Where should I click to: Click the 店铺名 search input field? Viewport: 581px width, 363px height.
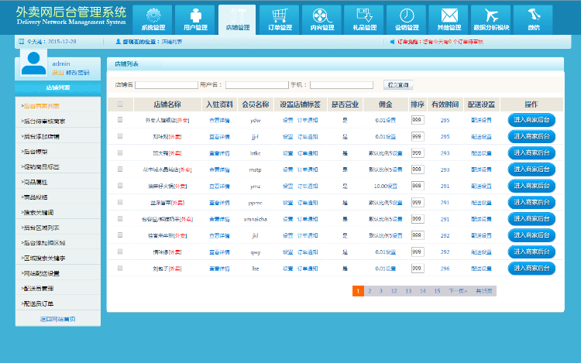166,85
